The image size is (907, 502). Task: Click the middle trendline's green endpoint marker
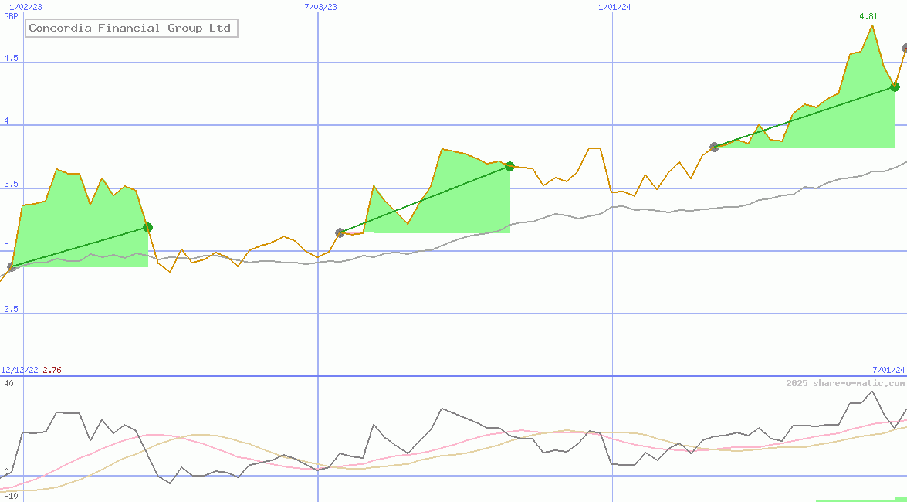(509, 166)
